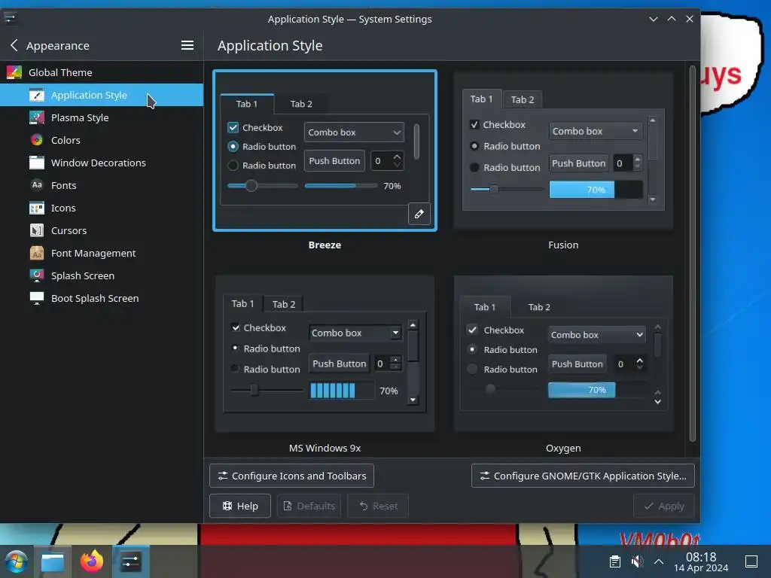Launch Firefox from the taskbar
This screenshot has width=771, height=578.
pos(92,561)
